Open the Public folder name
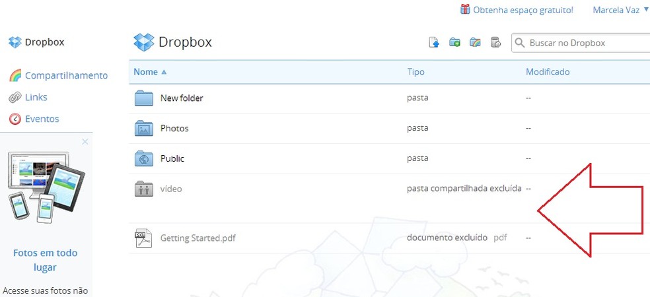The width and height of the screenshot is (650, 297). click(x=172, y=158)
